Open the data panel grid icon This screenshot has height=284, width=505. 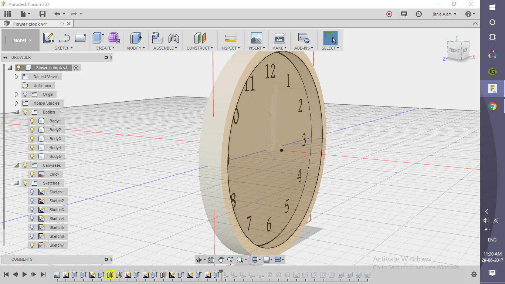tap(7, 14)
